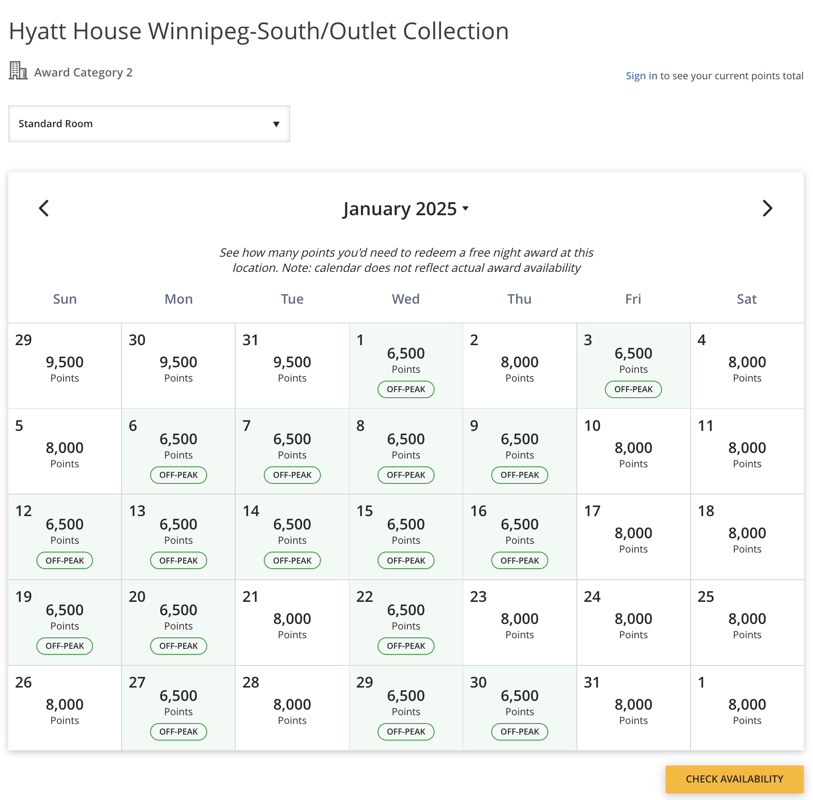
Task: Select Sunday January 19 cell
Action: point(65,623)
